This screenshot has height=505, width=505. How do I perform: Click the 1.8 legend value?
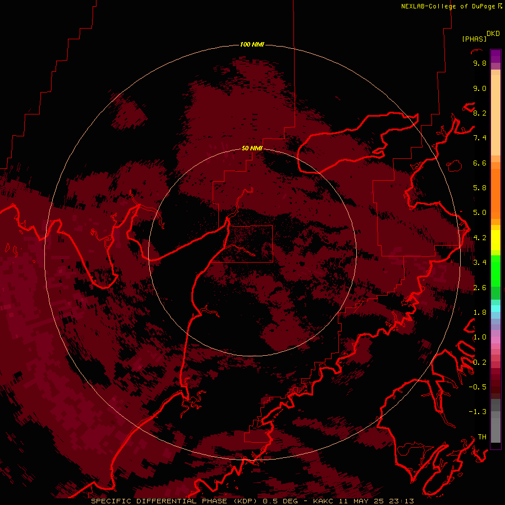click(480, 313)
